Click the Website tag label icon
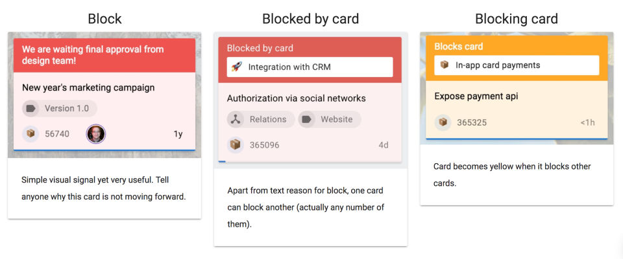Screen dimensions: 623x259 [x=306, y=119]
